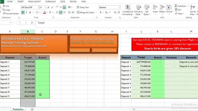The height and width of the screenshot is (111, 198).
Task: Toggle Wrap Text
Action: coord(83,7)
